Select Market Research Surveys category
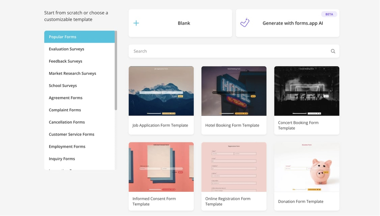The image size is (380, 216). (x=72, y=73)
